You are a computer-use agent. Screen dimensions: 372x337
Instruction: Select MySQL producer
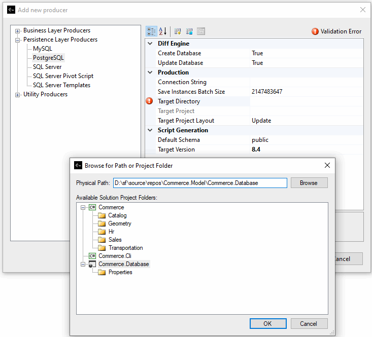[43, 49]
